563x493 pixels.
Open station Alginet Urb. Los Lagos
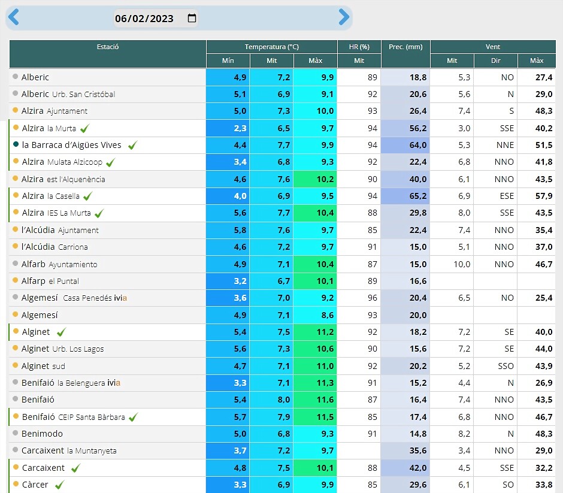click(62, 349)
